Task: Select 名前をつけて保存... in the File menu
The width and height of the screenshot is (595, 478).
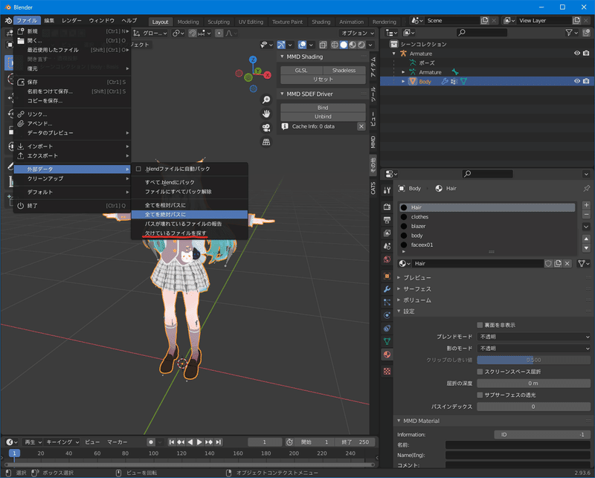Action: [72, 91]
